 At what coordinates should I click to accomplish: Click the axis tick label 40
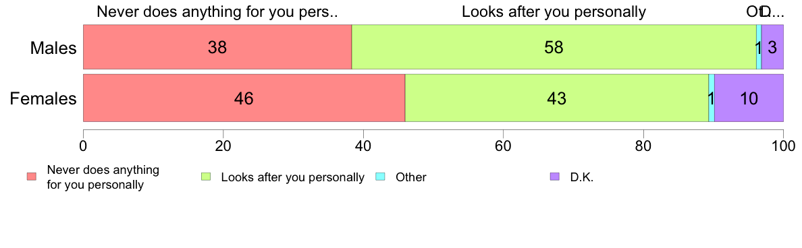pos(363,146)
